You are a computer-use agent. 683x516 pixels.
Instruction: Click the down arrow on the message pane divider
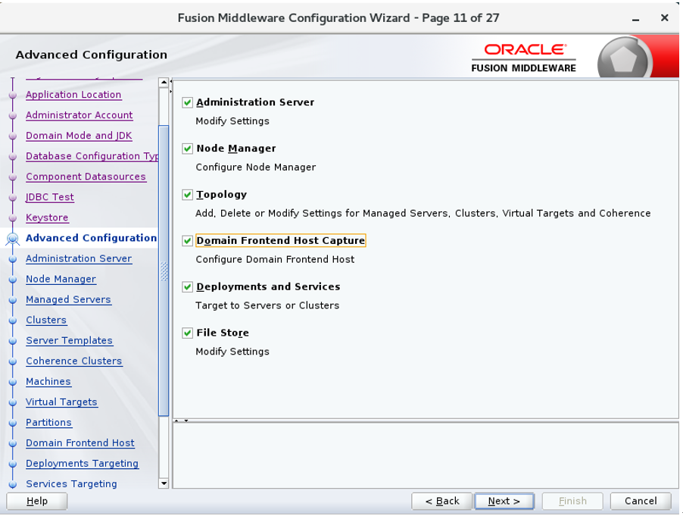coord(186,421)
